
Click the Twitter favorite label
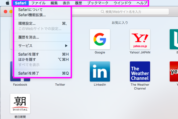[60, 85]
